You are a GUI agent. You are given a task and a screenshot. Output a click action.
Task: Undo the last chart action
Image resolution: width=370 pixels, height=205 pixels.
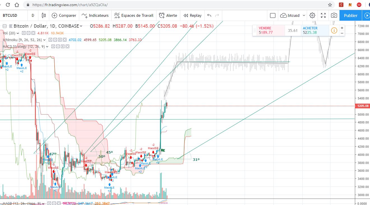point(209,15)
